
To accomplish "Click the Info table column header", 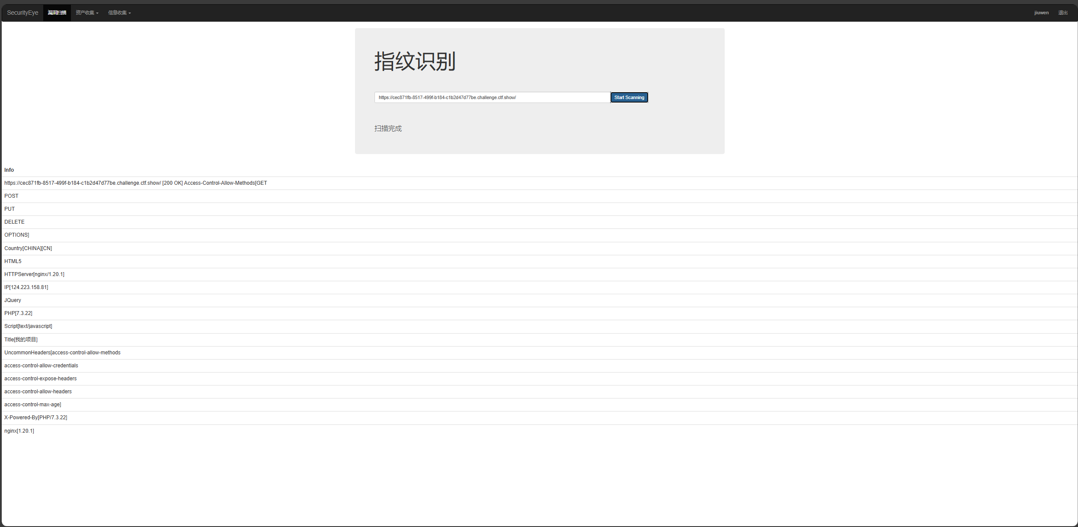I will [9, 170].
